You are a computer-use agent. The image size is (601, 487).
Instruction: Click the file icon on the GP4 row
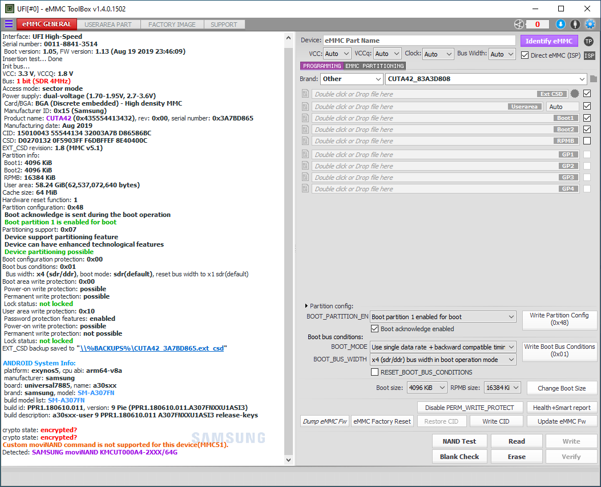[x=305, y=189]
